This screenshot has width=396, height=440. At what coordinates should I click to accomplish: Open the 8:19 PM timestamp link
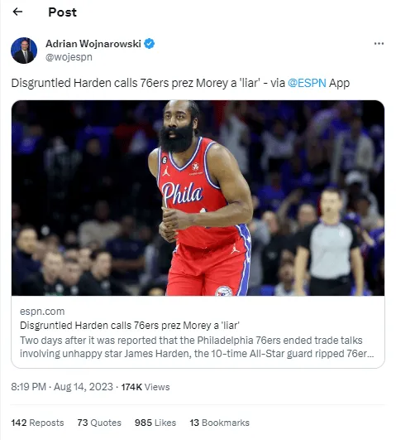(x=28, y=387)
